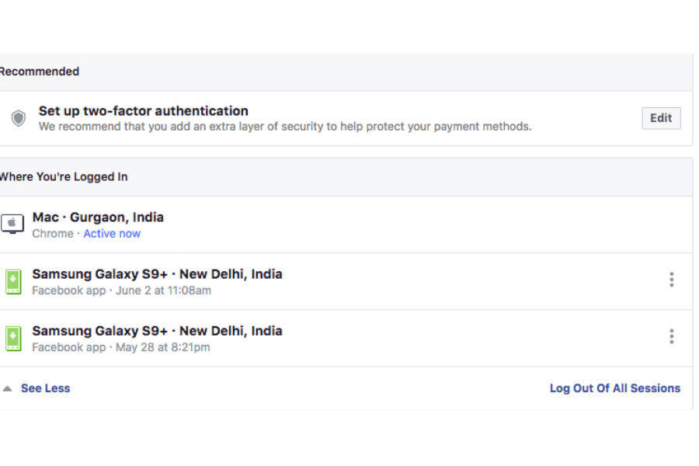This screenshot has width=699, height=466.
Task: Click the Active now status text
Action: (112, 234)
